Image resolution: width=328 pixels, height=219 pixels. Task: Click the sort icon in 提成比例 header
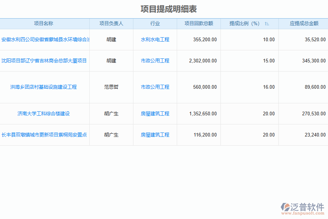tap(267, 24)
